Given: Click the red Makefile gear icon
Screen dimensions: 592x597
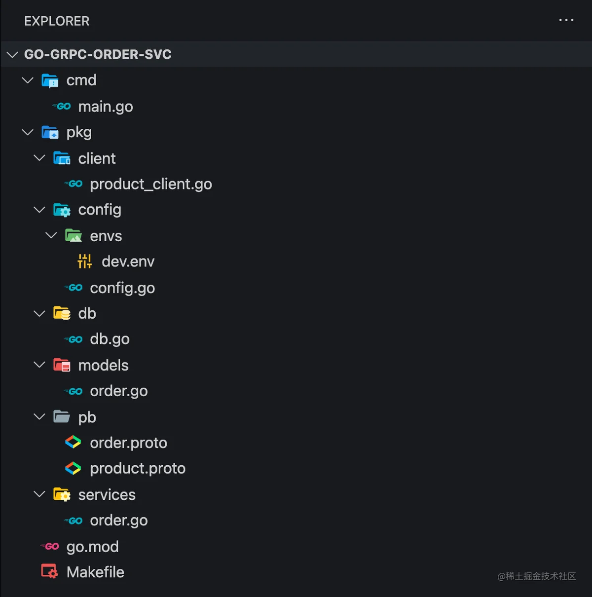Looking at the screenshot, I should coord(49,571).
